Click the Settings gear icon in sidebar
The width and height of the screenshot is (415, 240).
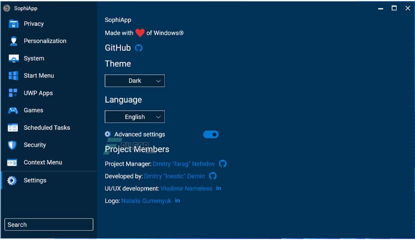pyautogui.click(x=12, y=180)
